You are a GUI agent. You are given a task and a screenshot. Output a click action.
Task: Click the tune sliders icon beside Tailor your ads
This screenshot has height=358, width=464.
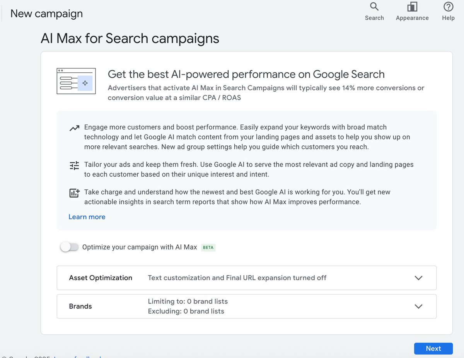click(x=74, y=165)
